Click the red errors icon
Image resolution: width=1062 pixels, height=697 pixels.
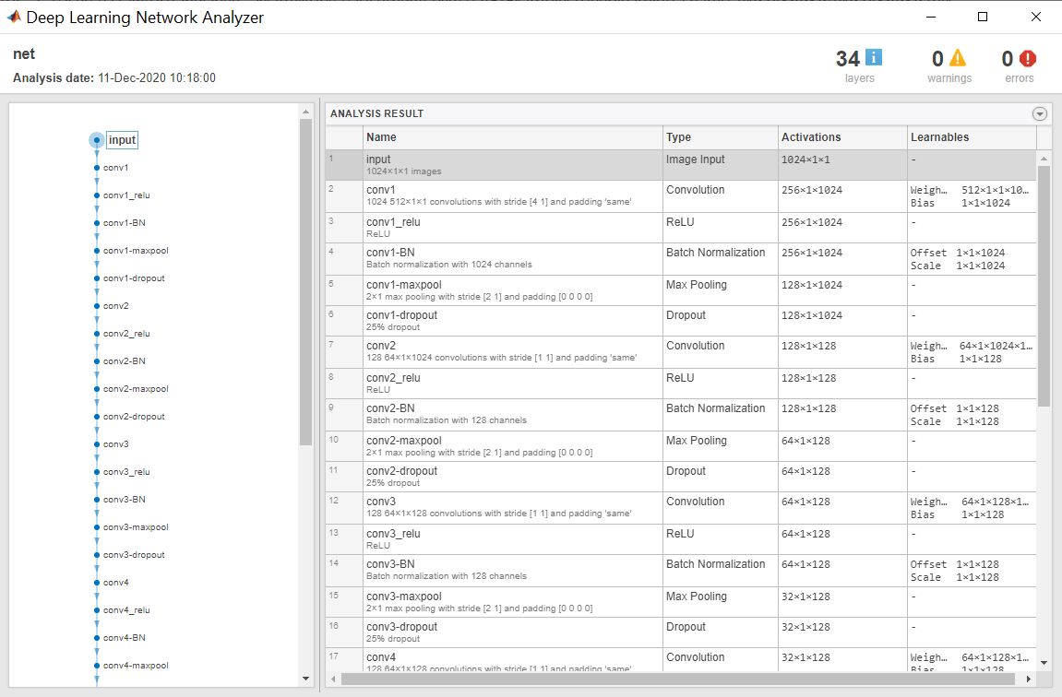[1028, 58]
